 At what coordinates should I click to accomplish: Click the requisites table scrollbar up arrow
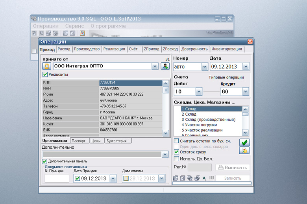tap(166, 84)
